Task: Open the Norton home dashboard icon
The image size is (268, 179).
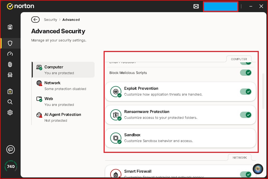Action: [x=10, y=27]
